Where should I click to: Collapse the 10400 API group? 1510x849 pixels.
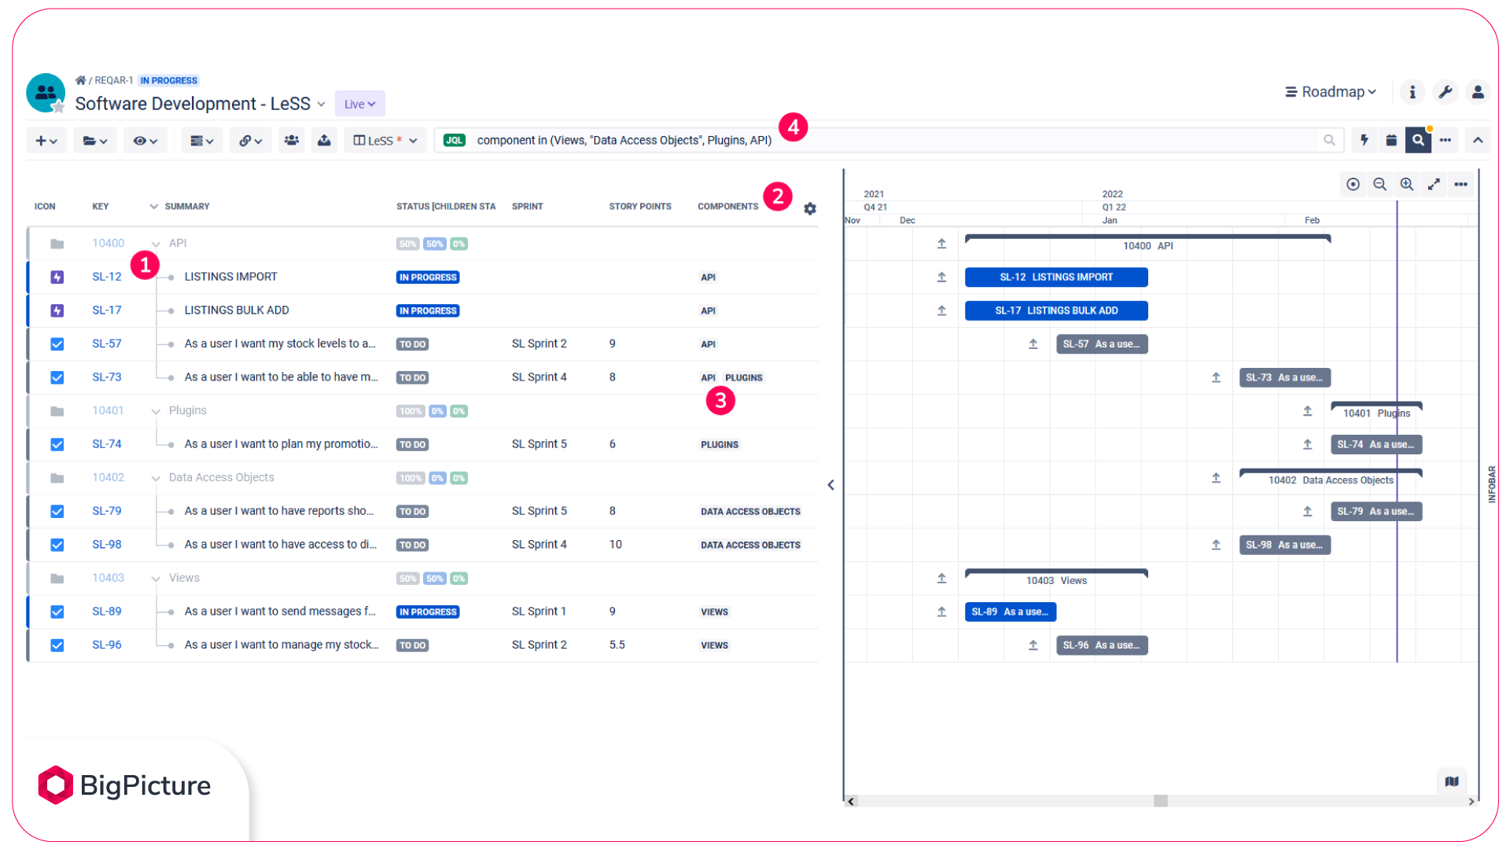[156, 244]
